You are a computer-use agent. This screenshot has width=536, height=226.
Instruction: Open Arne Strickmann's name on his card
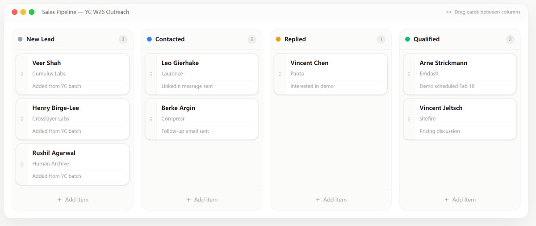point(443,63)
